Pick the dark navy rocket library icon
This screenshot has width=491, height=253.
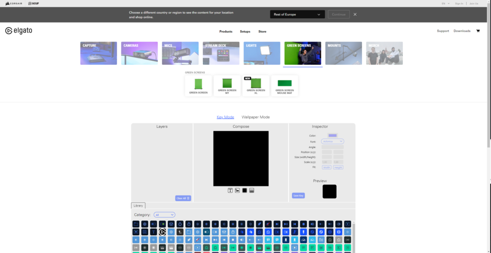coord(259,224)
